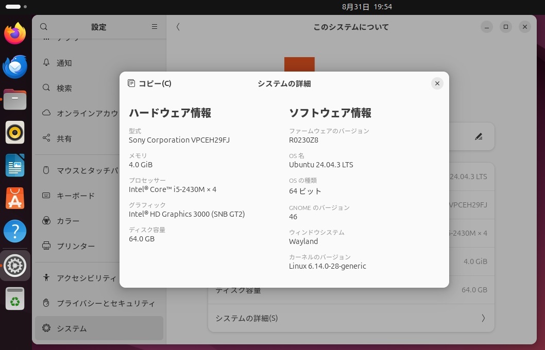Click the firmware version R0230Z8
Viewport: 545px width, 350px height.
tap(303, 140)
